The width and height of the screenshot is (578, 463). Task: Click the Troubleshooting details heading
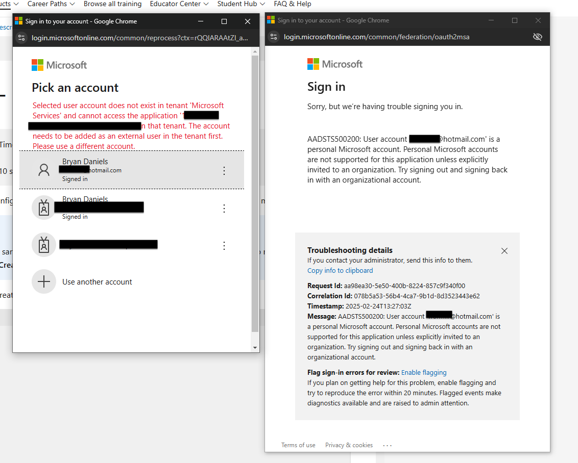coord(350,250)
